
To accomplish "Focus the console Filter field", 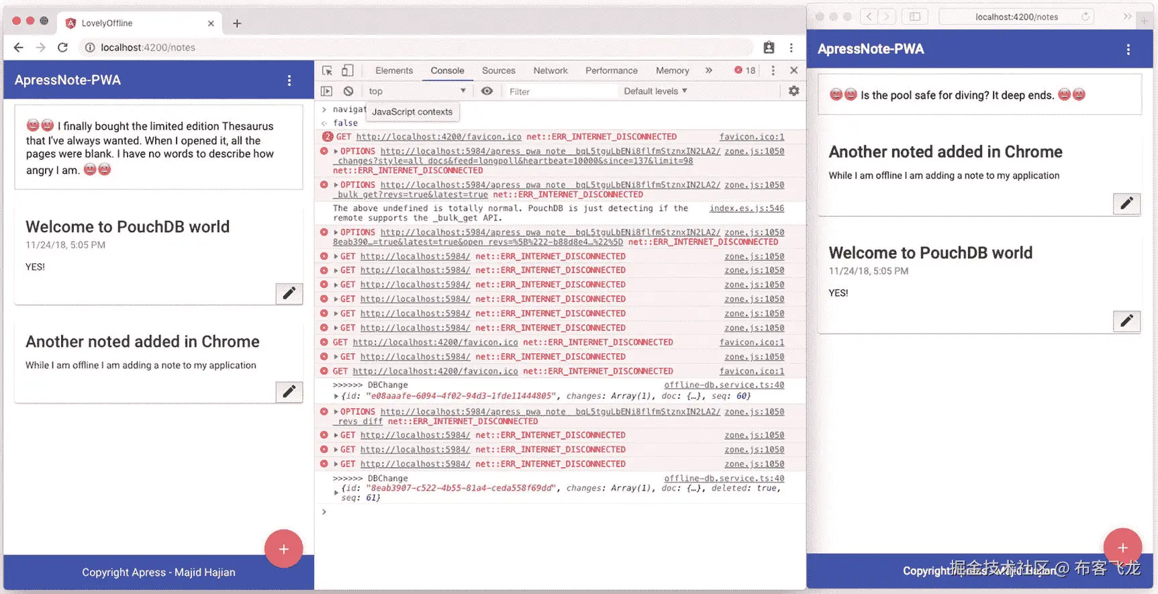I will 561,91.
